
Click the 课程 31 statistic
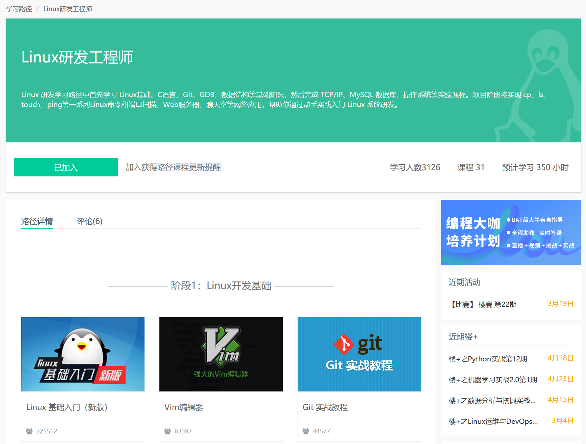[471, 167]
